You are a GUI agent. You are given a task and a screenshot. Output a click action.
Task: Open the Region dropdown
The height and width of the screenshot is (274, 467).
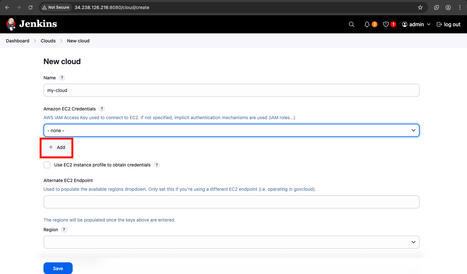[232, 242]
